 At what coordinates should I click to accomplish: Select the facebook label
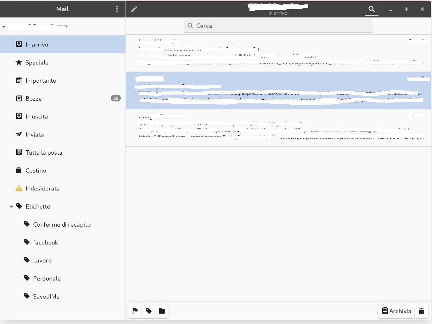click(x=45, y=243)
